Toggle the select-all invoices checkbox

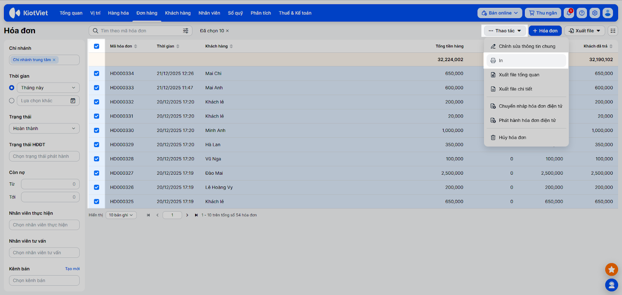(x=96, y=46)
